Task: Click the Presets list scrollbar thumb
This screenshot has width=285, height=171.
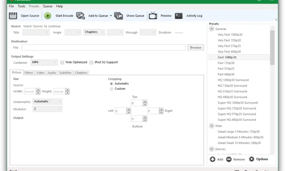Action: coord(272,48)
